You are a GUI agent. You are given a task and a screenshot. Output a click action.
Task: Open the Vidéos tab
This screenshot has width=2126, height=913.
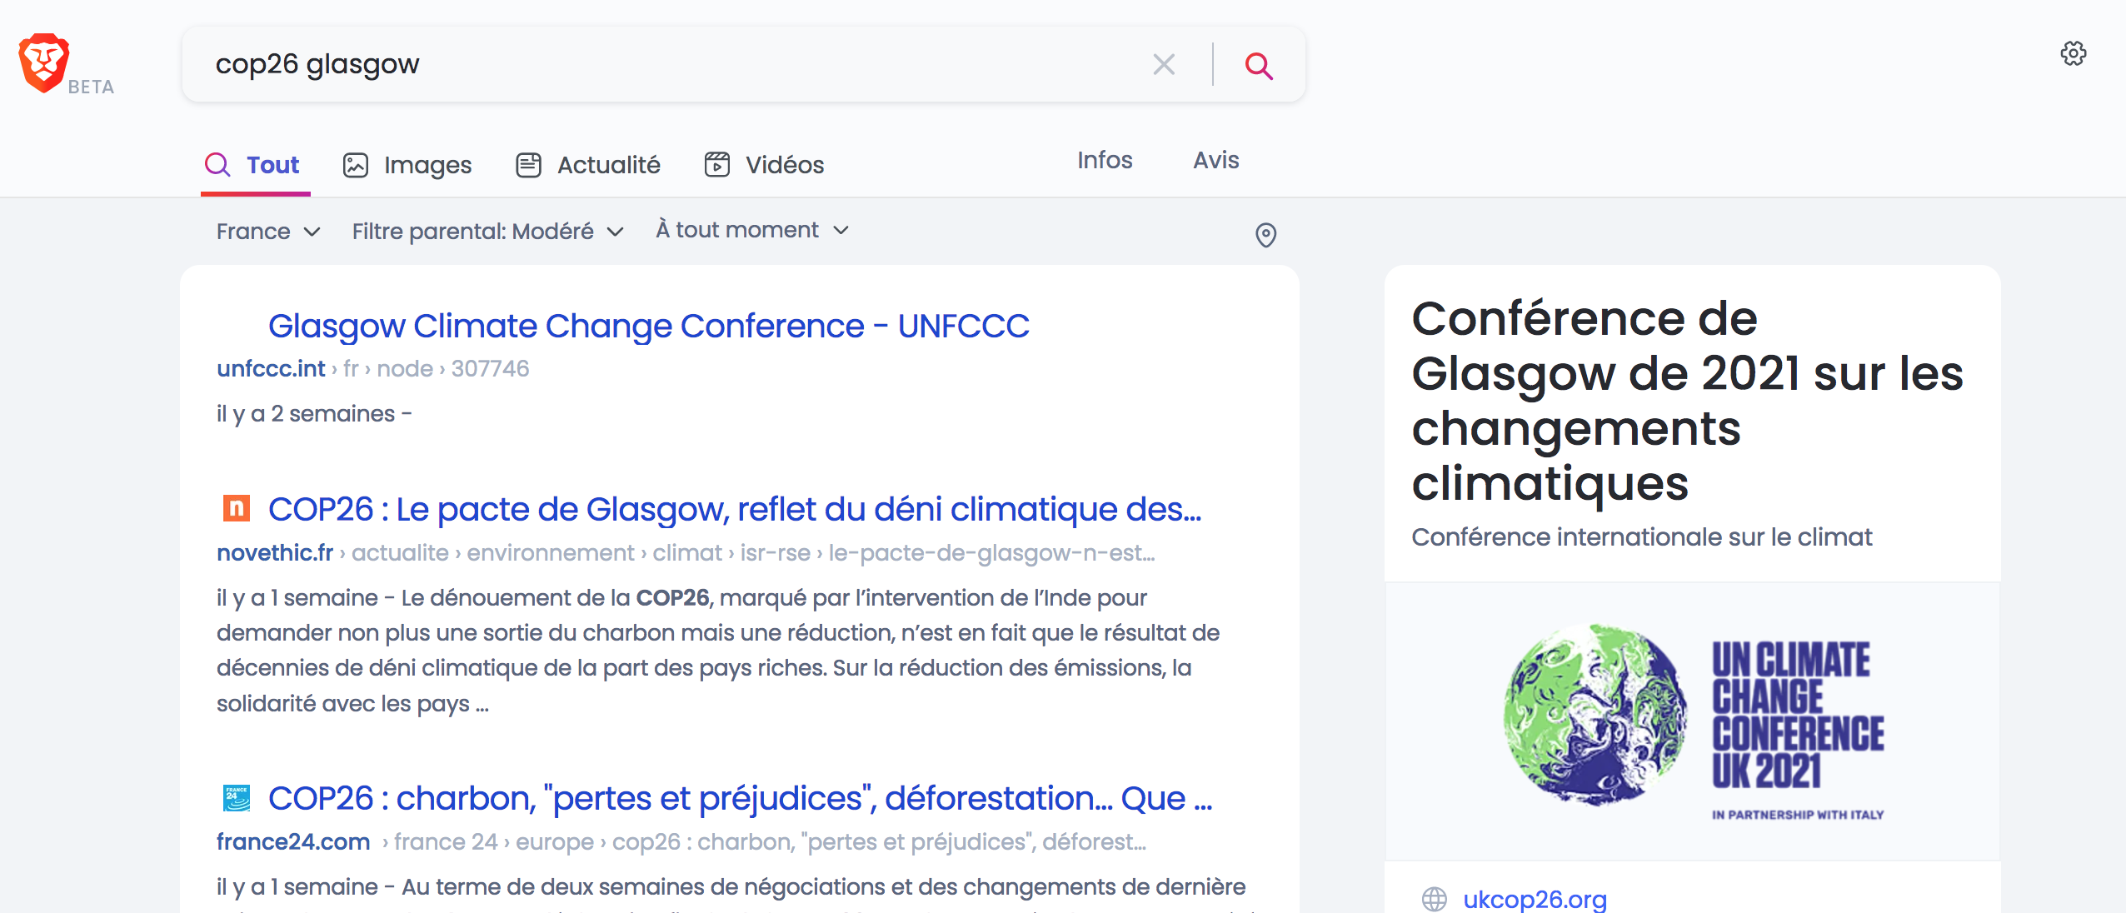[x=764, y=165]
